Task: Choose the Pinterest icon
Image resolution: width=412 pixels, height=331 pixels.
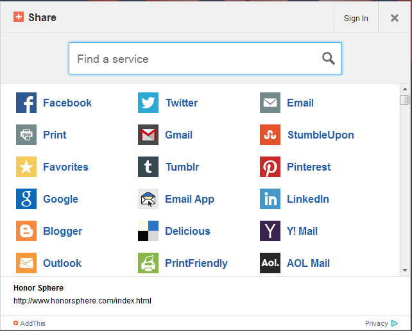Action: pyautogui.click(x=270, y=167)
